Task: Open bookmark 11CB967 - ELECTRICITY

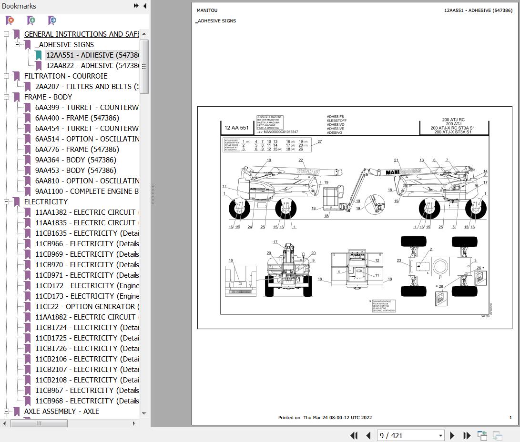Action: (x=87, y=390)
